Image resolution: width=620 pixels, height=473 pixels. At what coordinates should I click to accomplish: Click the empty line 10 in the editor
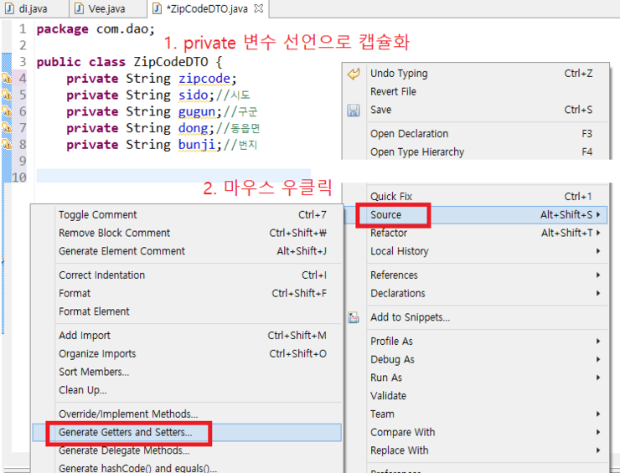click(x=168, y=177)
